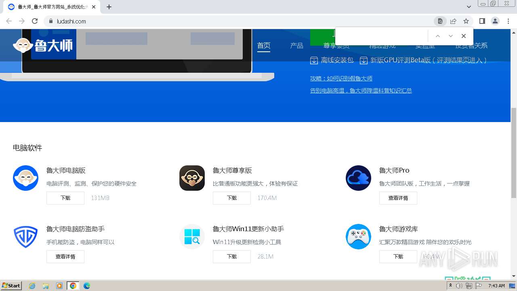Screen dimensions: 517x291
Task: Click the clock showing 7:43 AM
Action: point(496,286)
